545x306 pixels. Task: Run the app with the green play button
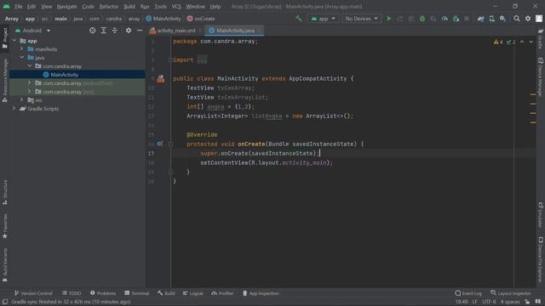pos(389,19)
